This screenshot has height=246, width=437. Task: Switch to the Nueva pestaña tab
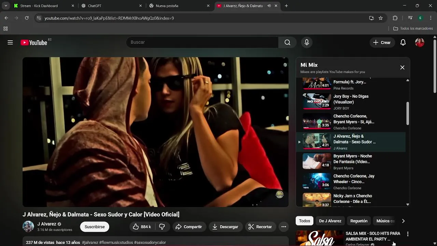(x=179, y=6)
